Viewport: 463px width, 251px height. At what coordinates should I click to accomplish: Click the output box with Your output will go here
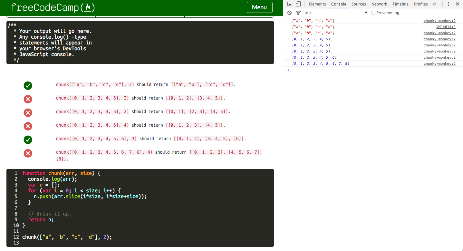[x=140, y=43]
